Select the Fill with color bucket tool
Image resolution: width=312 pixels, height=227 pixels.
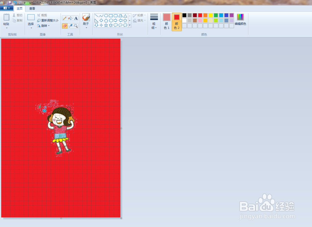click(70, 18)
